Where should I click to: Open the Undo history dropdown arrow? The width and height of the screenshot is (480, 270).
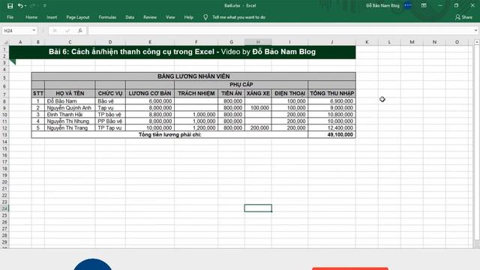pyautogui.click(x=25, y=6)
